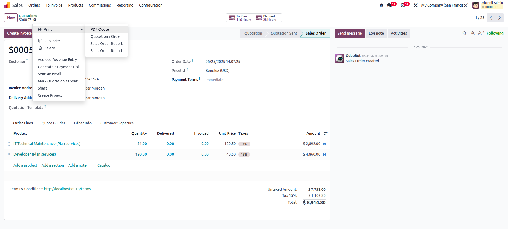The width and height of the screenshot is (508, 229).
Task: Click Mitchell Admin's avatar picture
Action: 476,5
